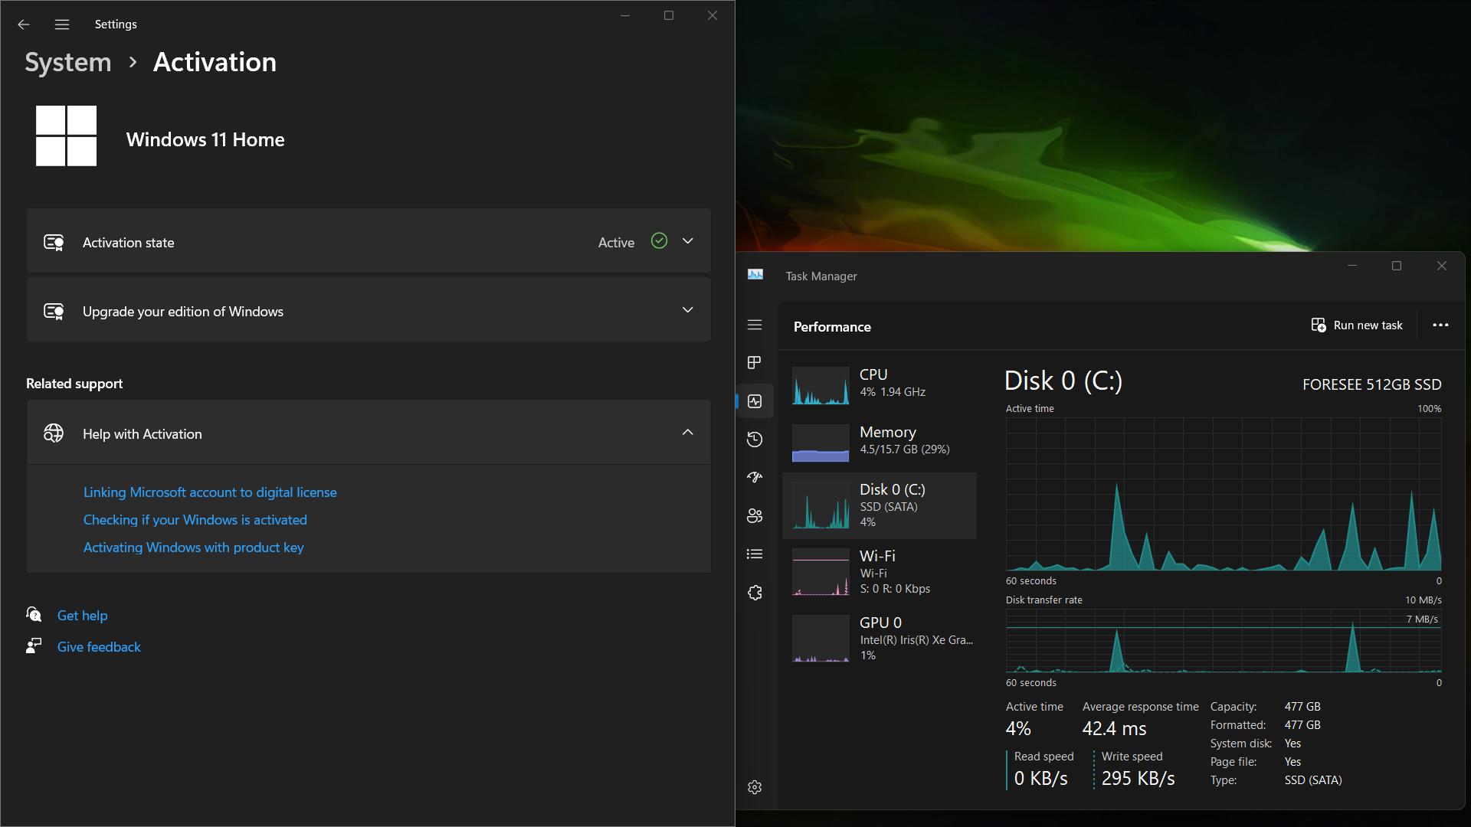
Task: Click the Performance page heading in Task Manager
Action: click(x=832, y=327)
